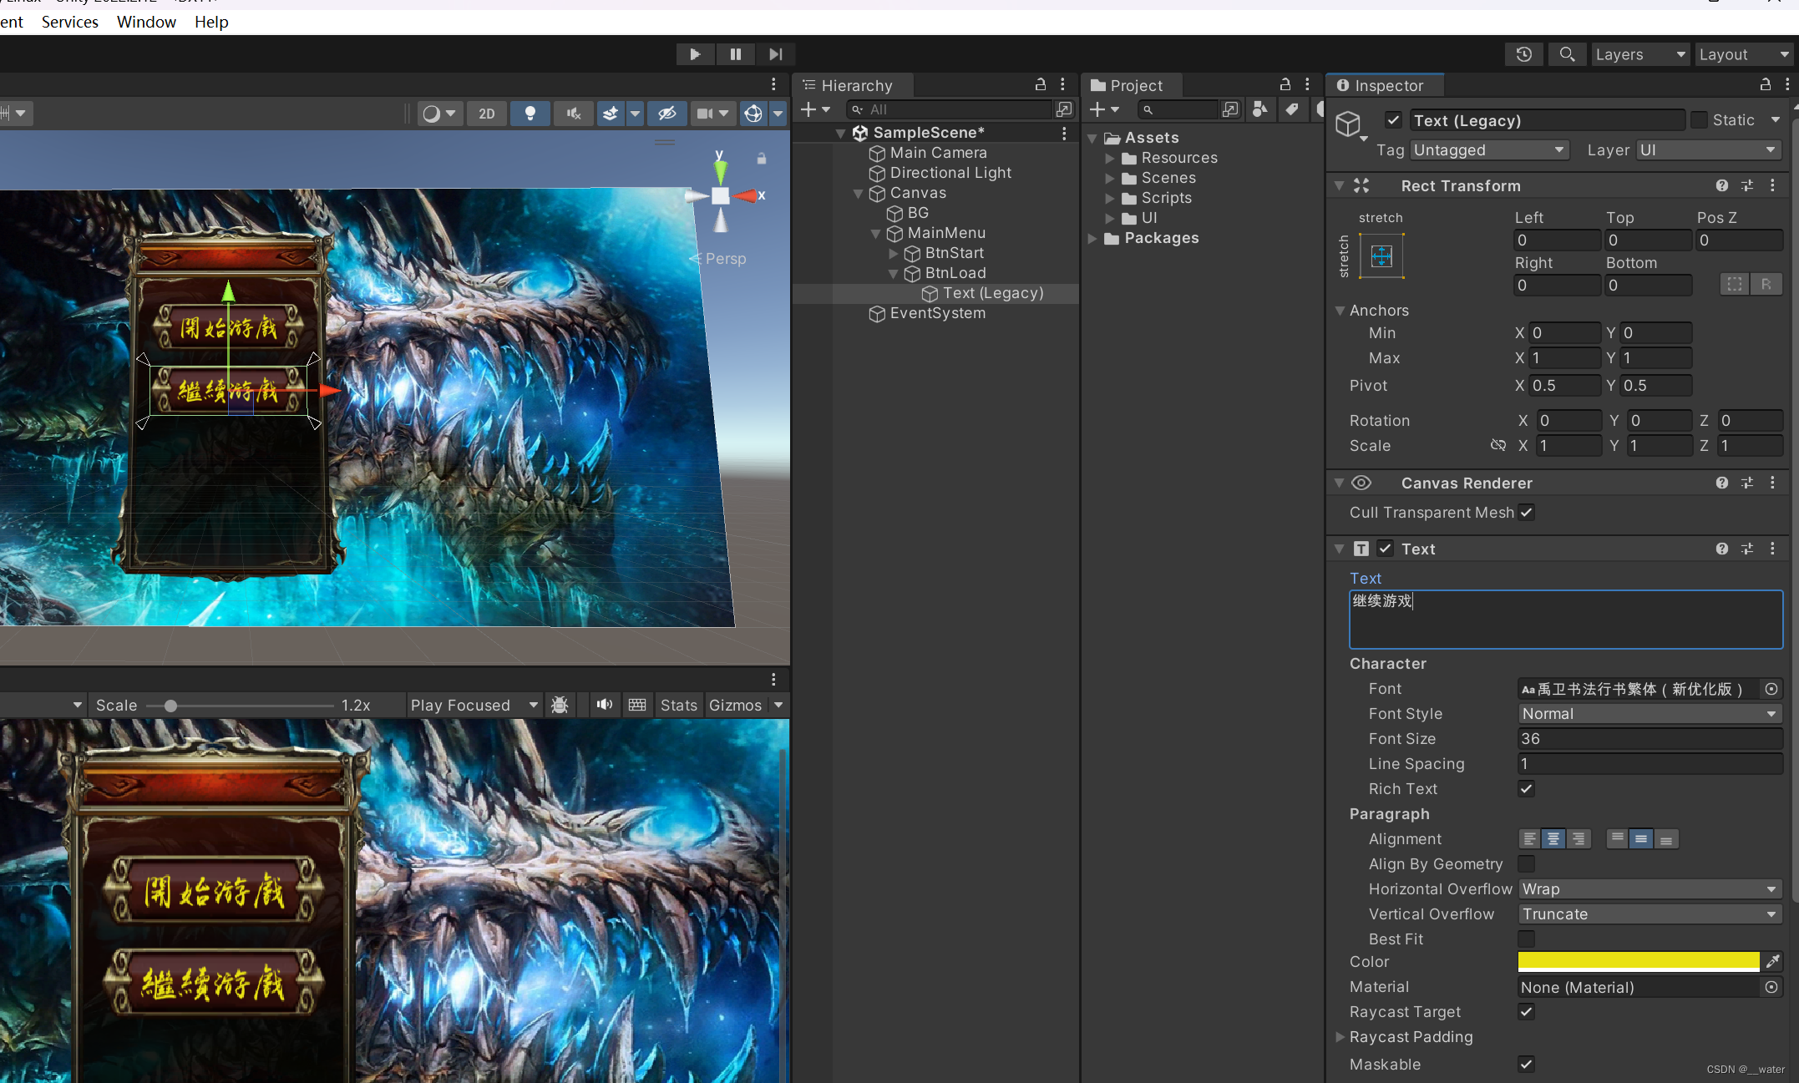Lock the Hierarchy panel
Screen dimensions: 1799x1083
[x=1041, y=84]
